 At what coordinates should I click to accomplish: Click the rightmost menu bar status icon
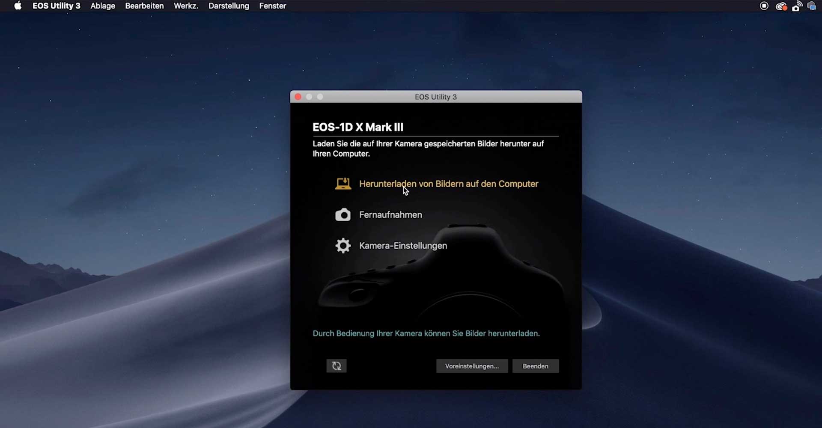tap(812, 6)
